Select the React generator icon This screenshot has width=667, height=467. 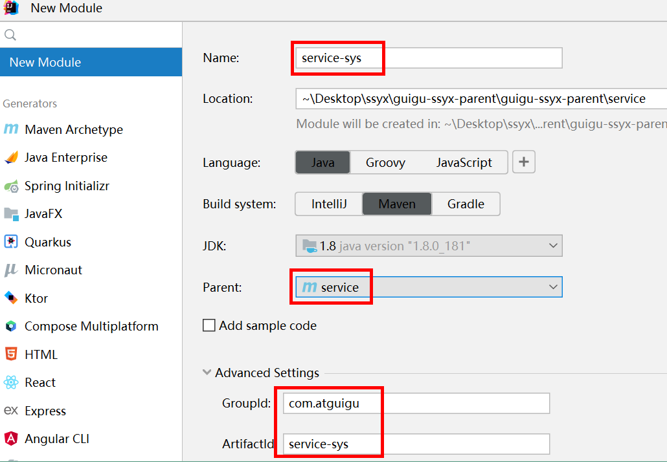click(11, 383)
